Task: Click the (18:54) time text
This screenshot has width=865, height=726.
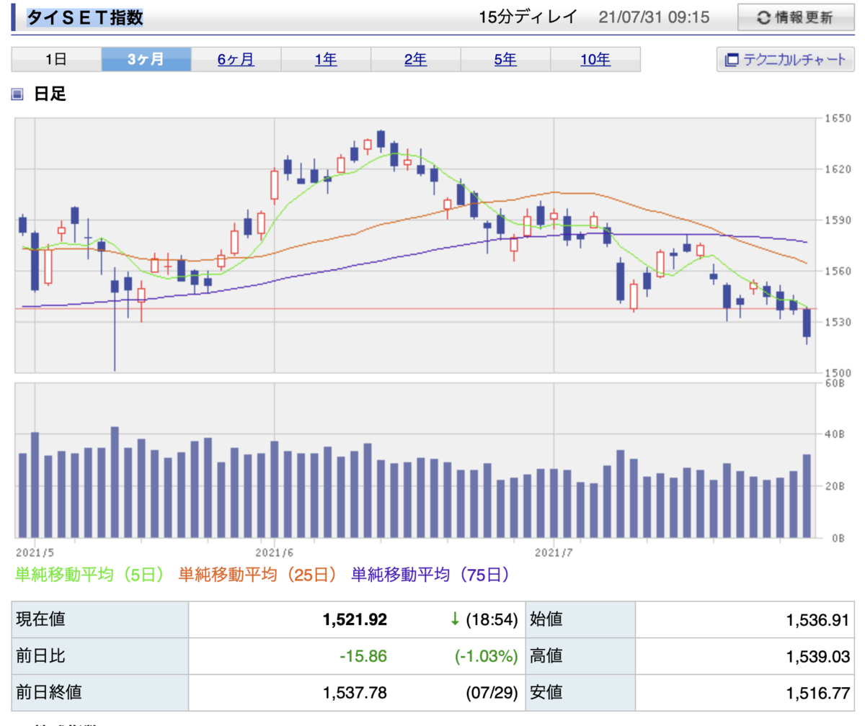Action: click(x=492, y=619)
